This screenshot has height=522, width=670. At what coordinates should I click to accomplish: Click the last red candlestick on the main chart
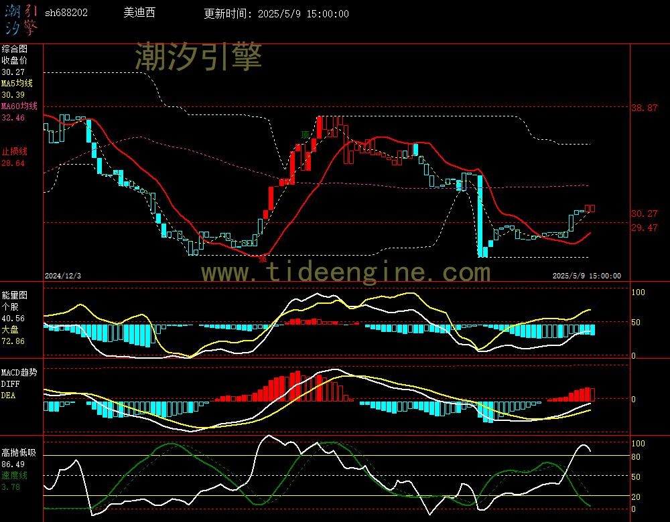click(592, 209)
